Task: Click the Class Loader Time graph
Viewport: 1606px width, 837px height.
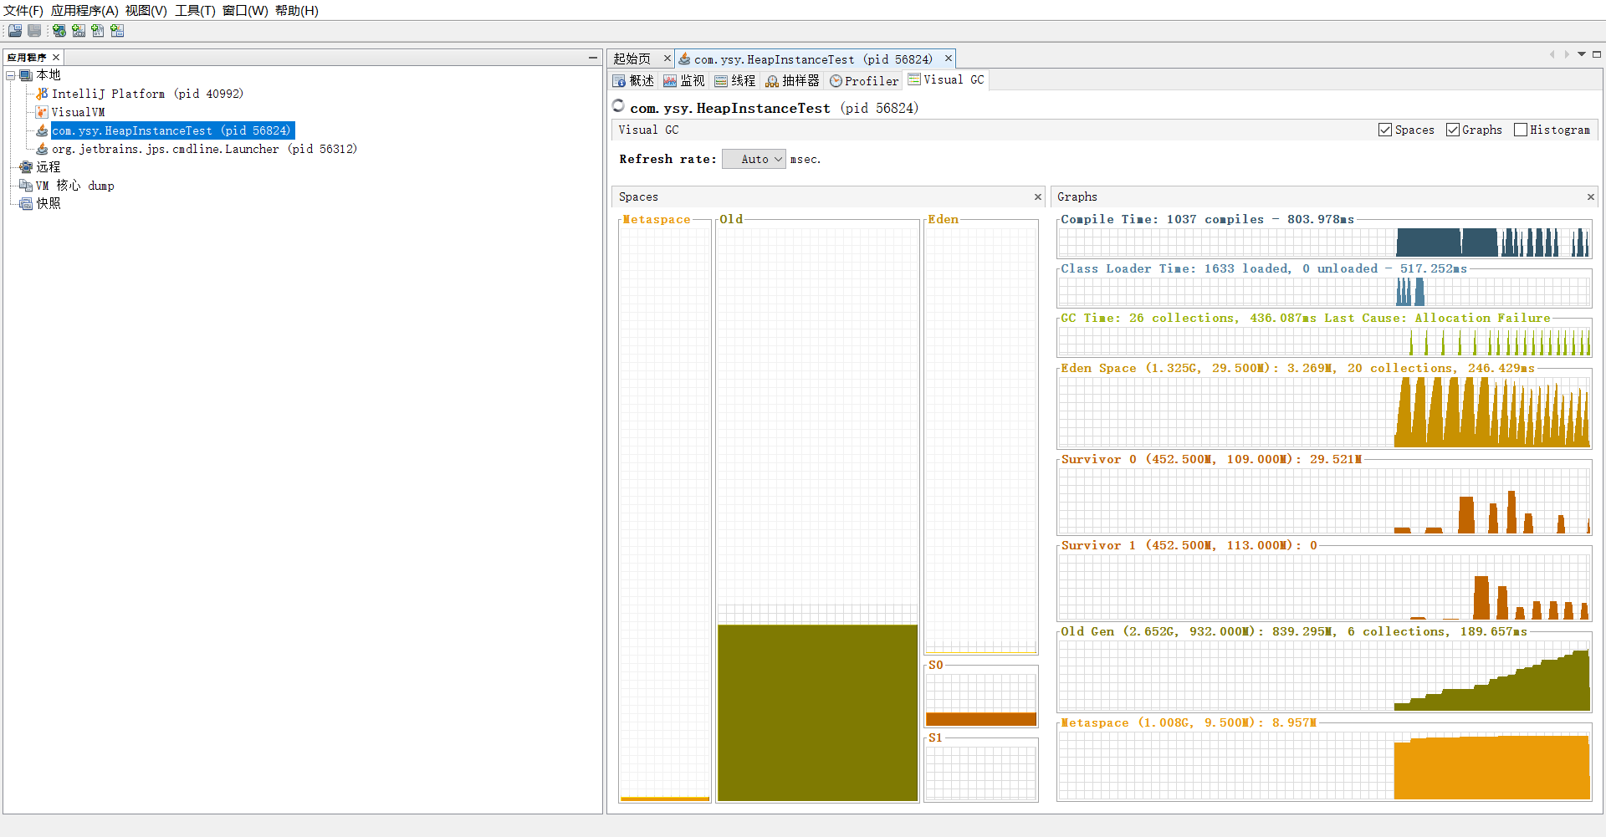Action: tap(1324, 293)
